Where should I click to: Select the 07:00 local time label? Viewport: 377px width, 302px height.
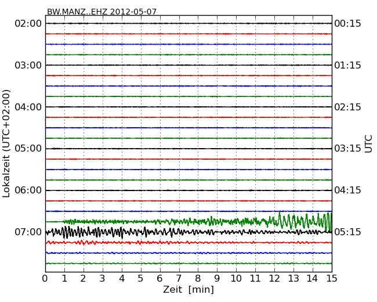tap(28, 232)
